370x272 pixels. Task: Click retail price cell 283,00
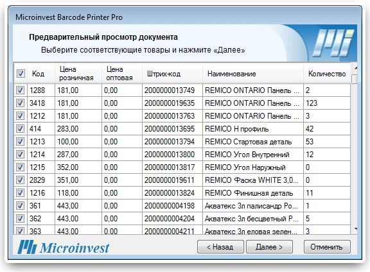pyautogui.click(x=78, y=129)
